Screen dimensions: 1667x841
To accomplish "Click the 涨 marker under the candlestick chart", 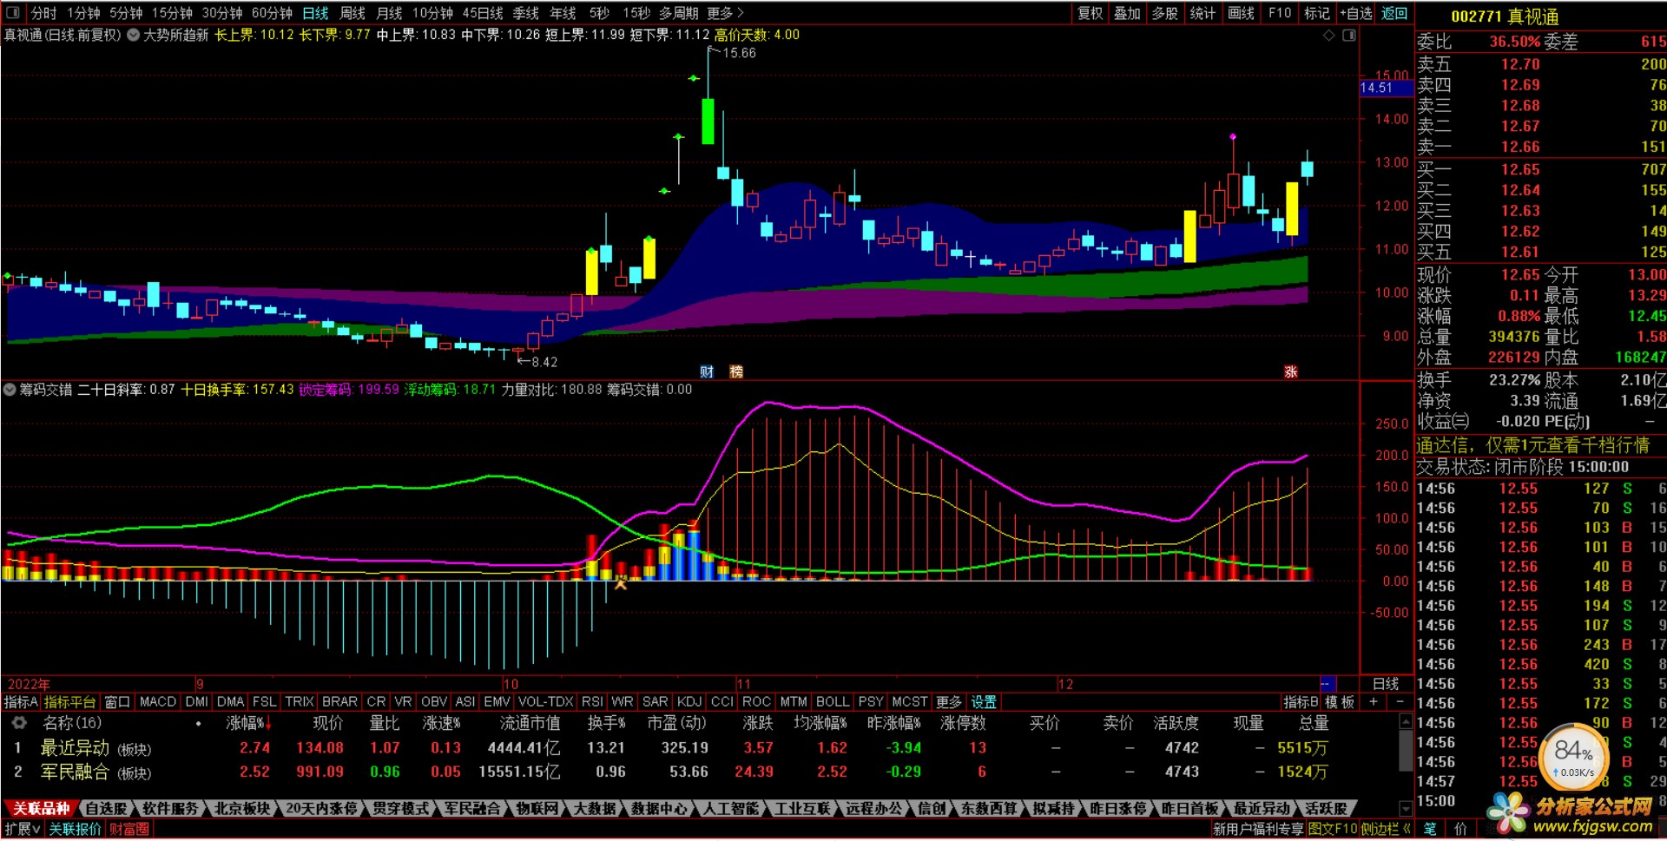I will point(1291,371).
